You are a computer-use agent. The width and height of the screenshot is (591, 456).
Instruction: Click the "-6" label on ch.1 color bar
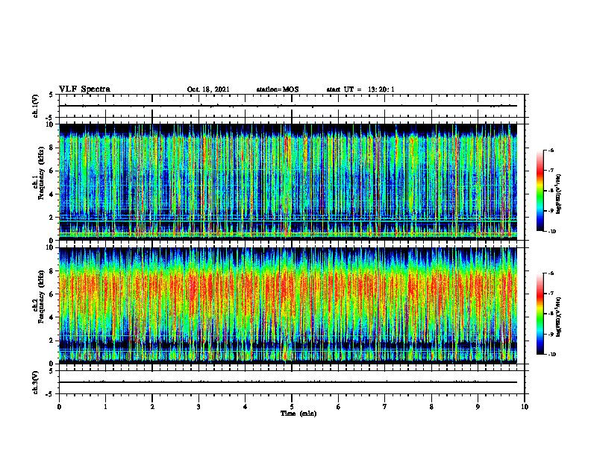[551, 150]
